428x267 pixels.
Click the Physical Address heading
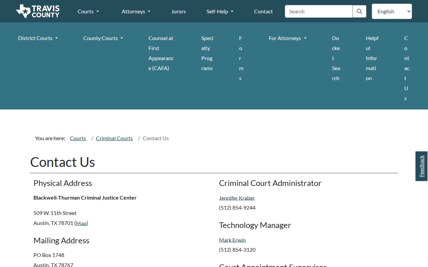pyautogui.click(x=63, y=183)
